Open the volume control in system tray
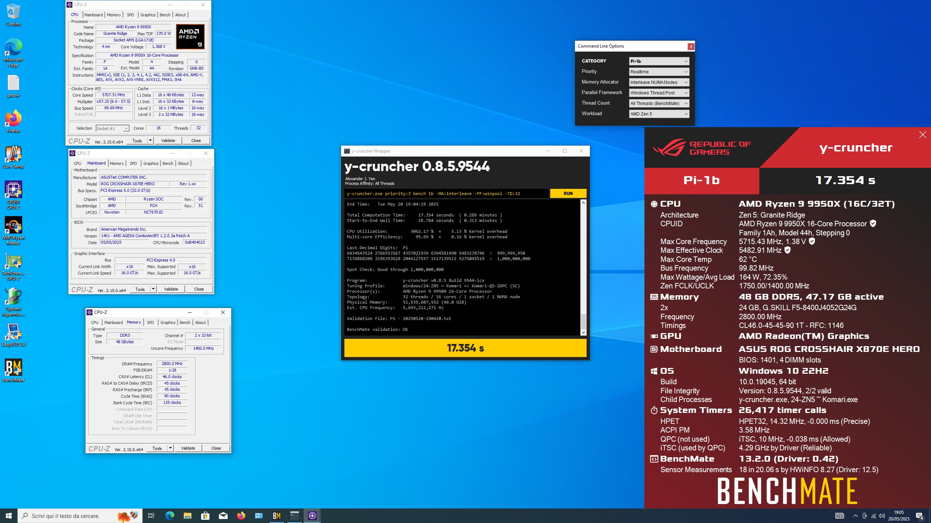931x523 pixels. [882, 516]
